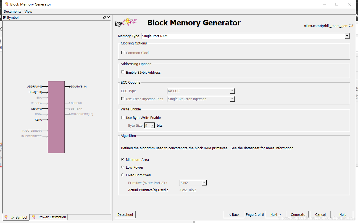This screenshot has height=223, width=358.
Task: Go to the next page
Action: (275, 214)
